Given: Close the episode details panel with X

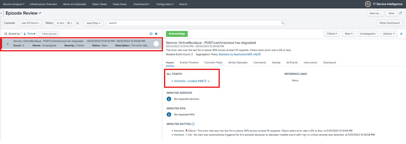Looking at the screenshot, I should (401, 34).
